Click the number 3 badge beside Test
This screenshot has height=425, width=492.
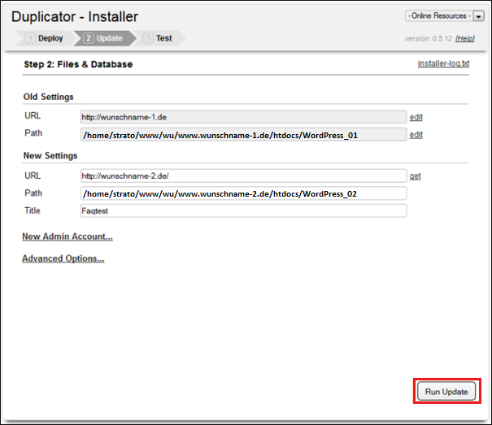(147, 38)
